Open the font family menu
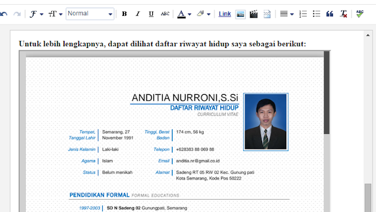 click(x=36, y=14)
